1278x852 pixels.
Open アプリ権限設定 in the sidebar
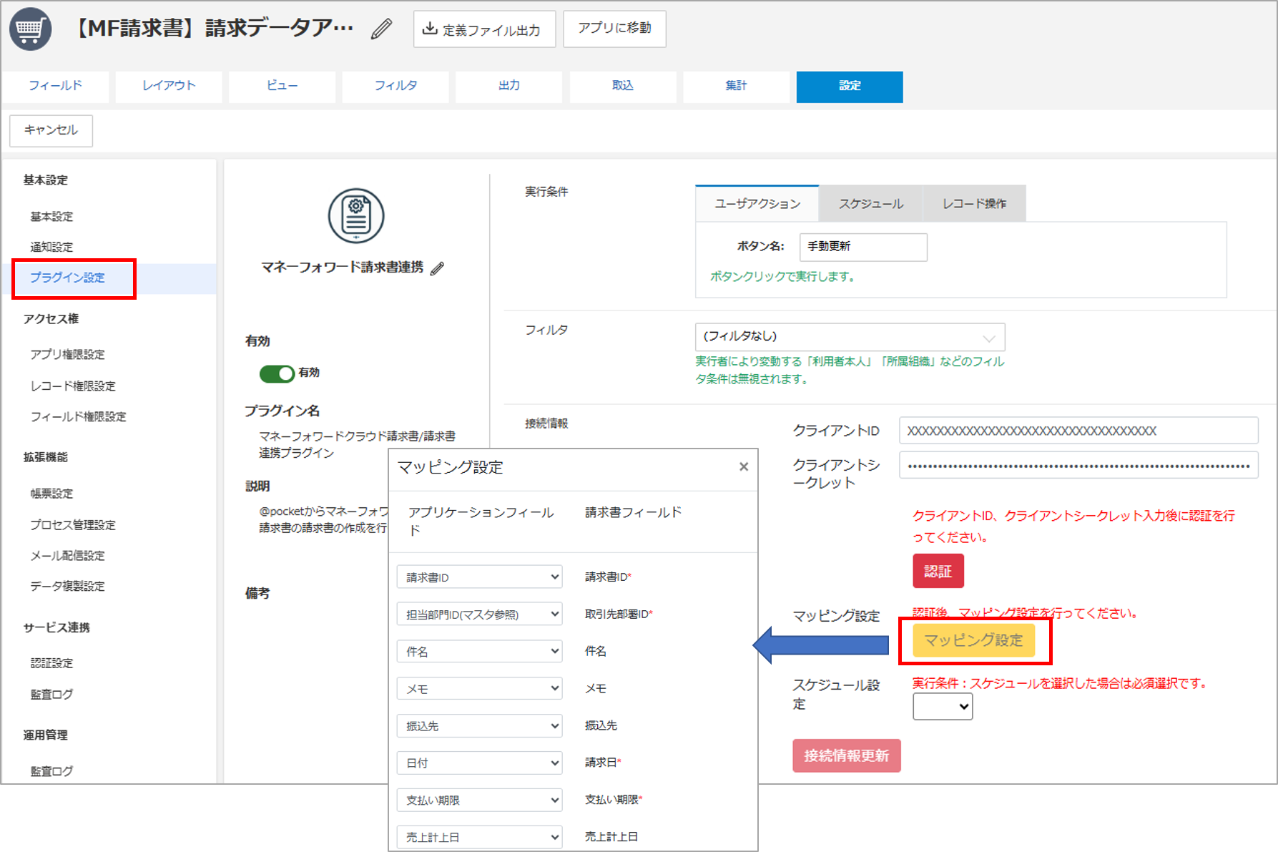pos(67,354)
